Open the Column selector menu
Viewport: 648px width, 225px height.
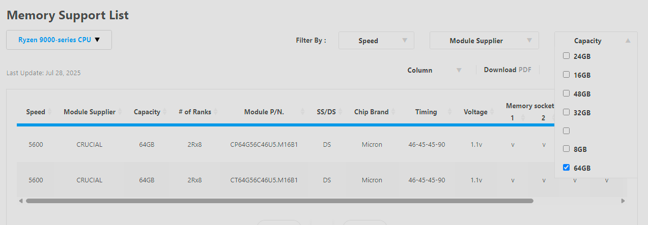[435, 70]
